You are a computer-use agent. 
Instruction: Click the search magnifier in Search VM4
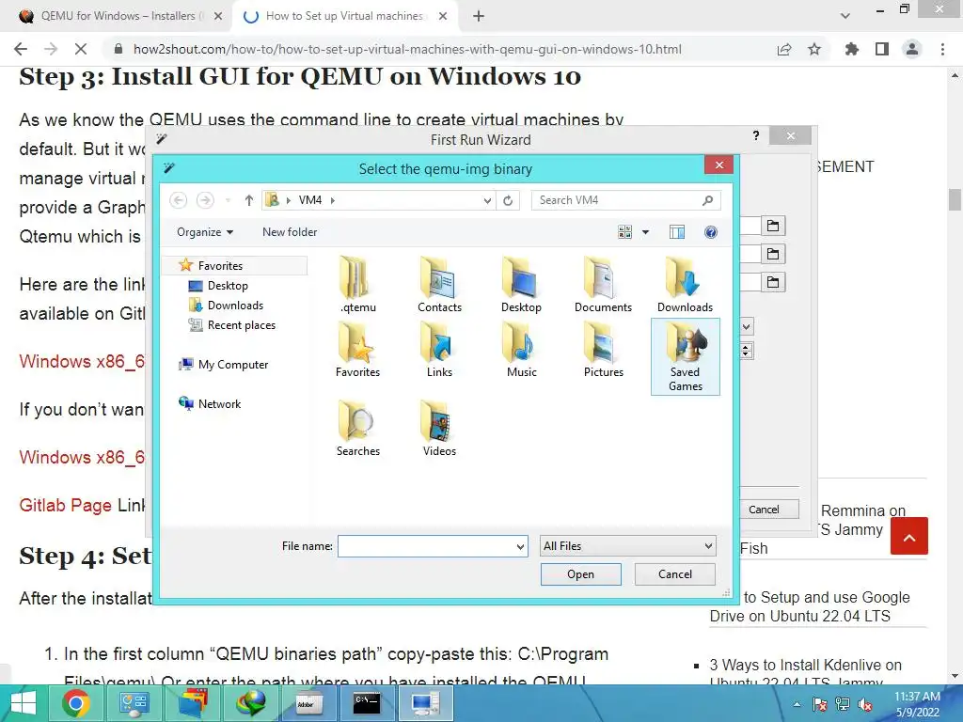click(x=707, y=200)
